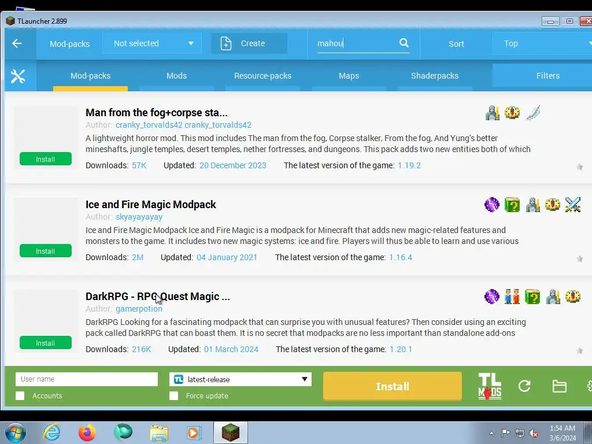Switch to the Mod-packs tab
The height and width of the screenshot is (444, 592).
tap(91, 76)
